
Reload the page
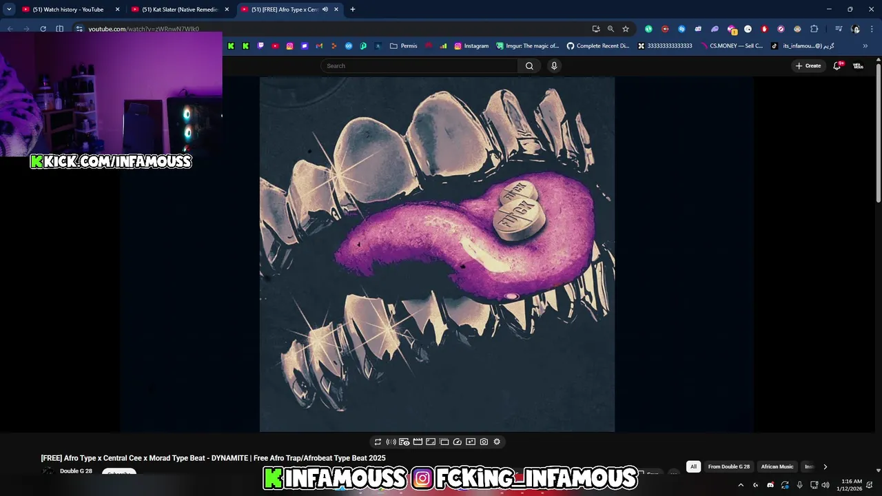click(43, 29)
